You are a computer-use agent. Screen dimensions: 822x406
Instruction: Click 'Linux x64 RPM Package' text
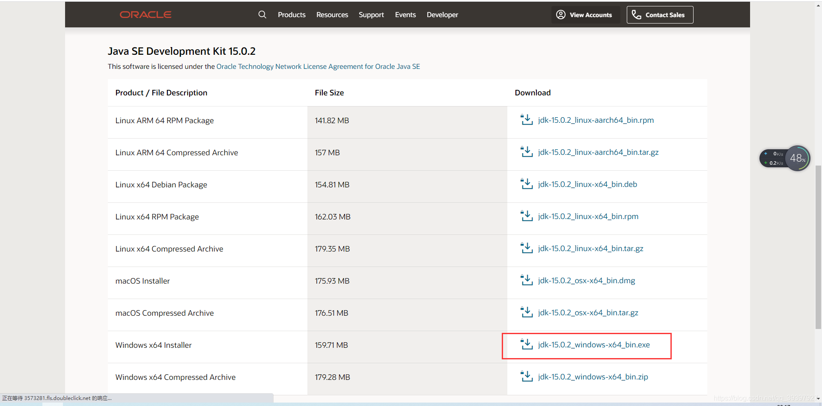[x=157, y=217]
